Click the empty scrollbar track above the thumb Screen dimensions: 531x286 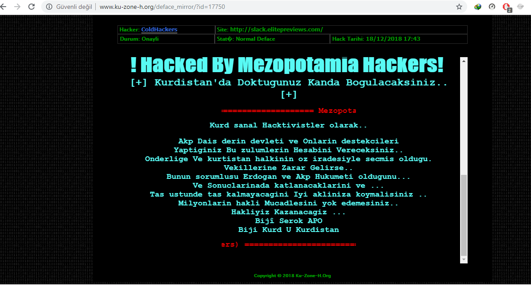464,120
